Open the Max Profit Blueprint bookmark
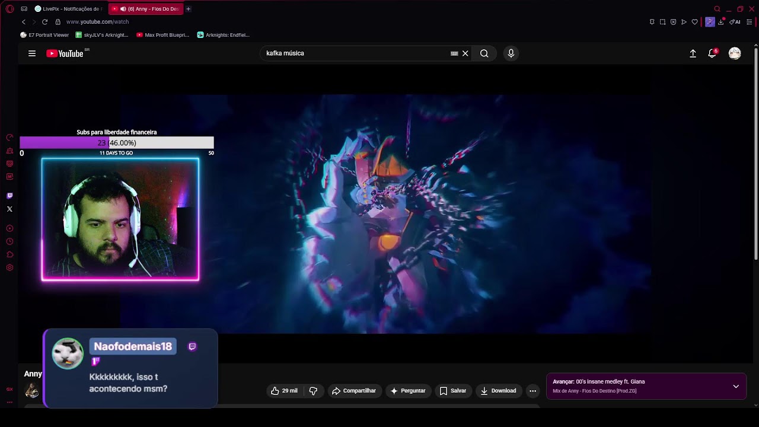The width and height of the screenshot is (759, 427). pyautogui.click(x=162, y=35)
